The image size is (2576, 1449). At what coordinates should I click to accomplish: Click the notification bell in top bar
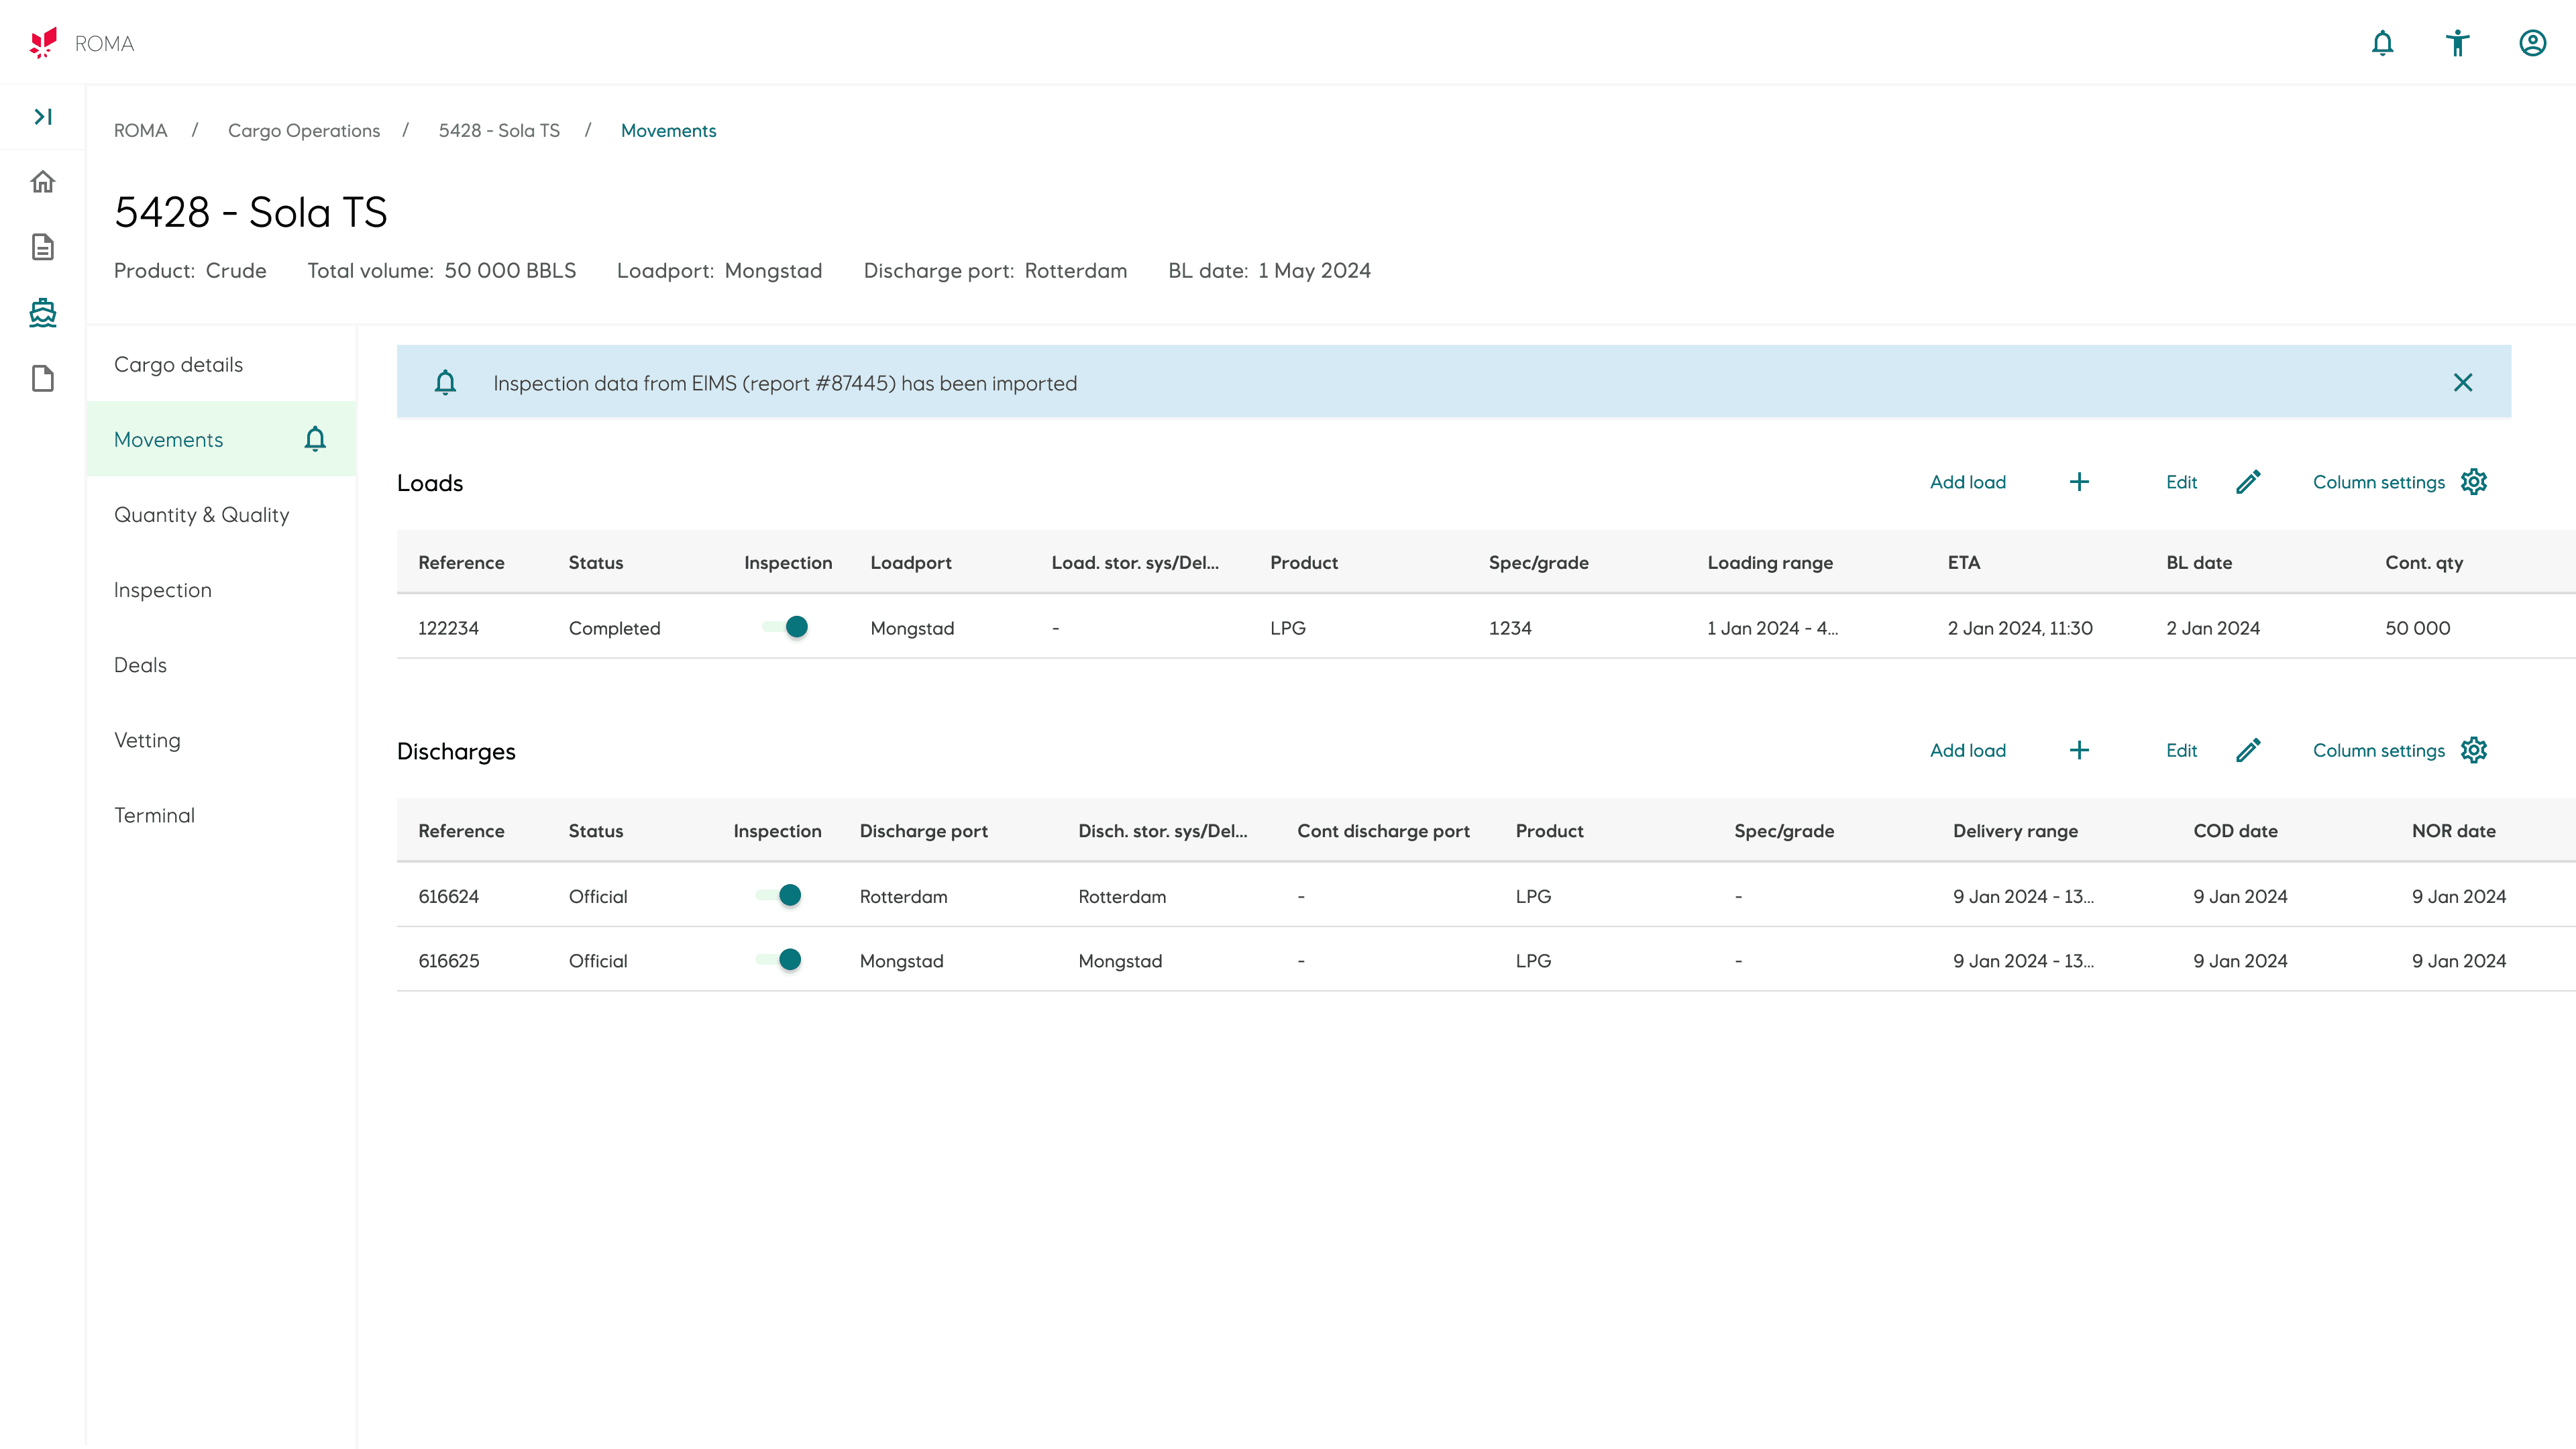(x=2382, y=43)
